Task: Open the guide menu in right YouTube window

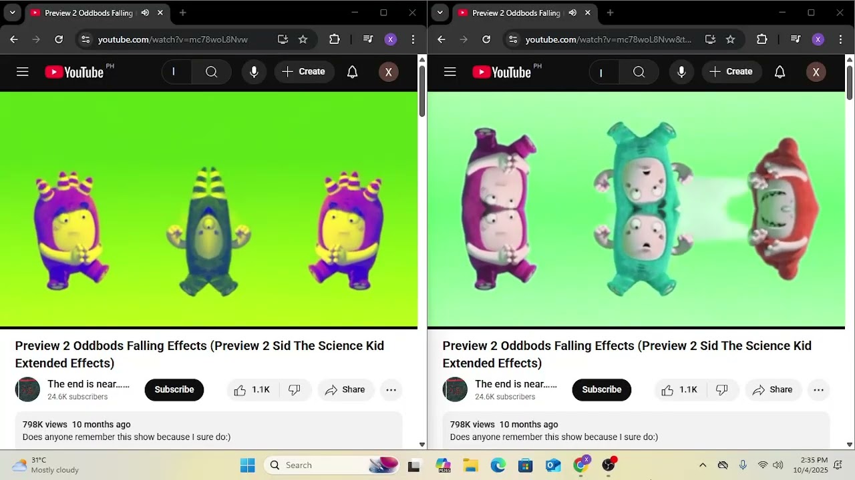Action: pyautogui.click(x=450, y=72)
